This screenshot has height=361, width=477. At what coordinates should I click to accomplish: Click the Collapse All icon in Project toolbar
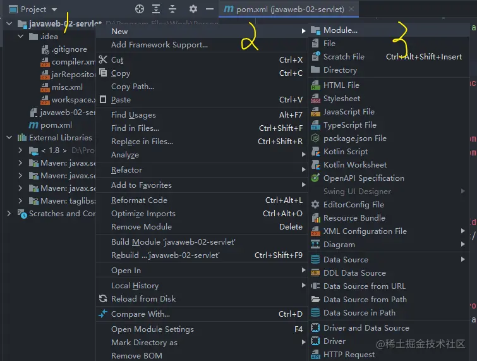pyautogui.click(x=172, y=9)
